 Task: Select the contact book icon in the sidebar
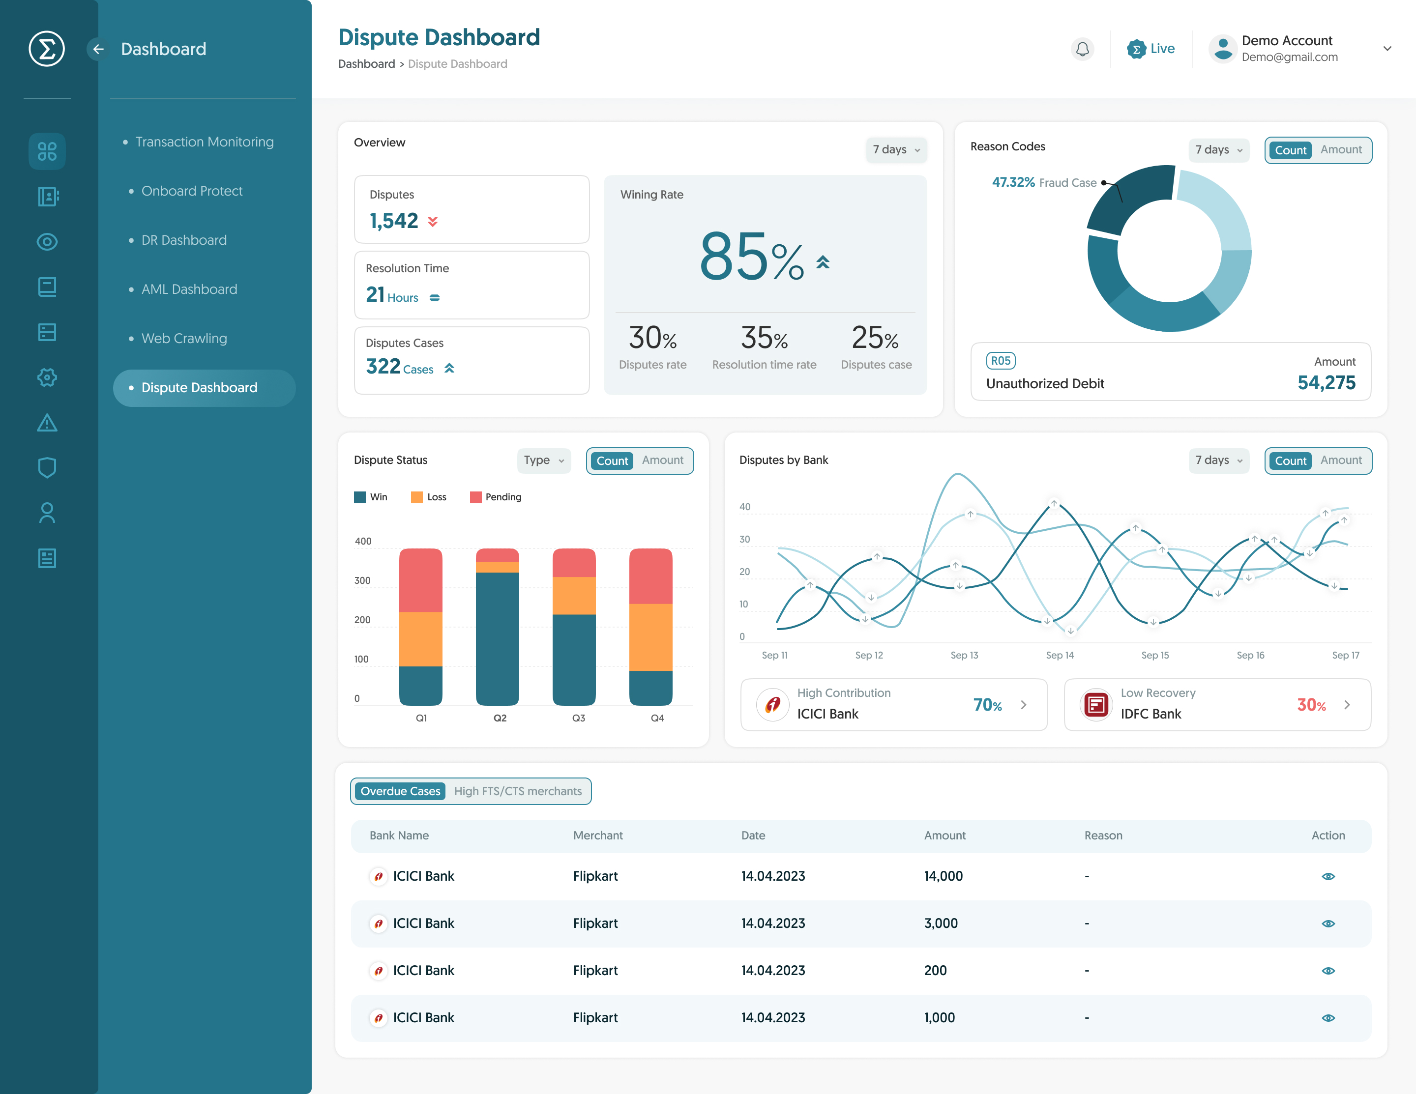coord(46,197)
